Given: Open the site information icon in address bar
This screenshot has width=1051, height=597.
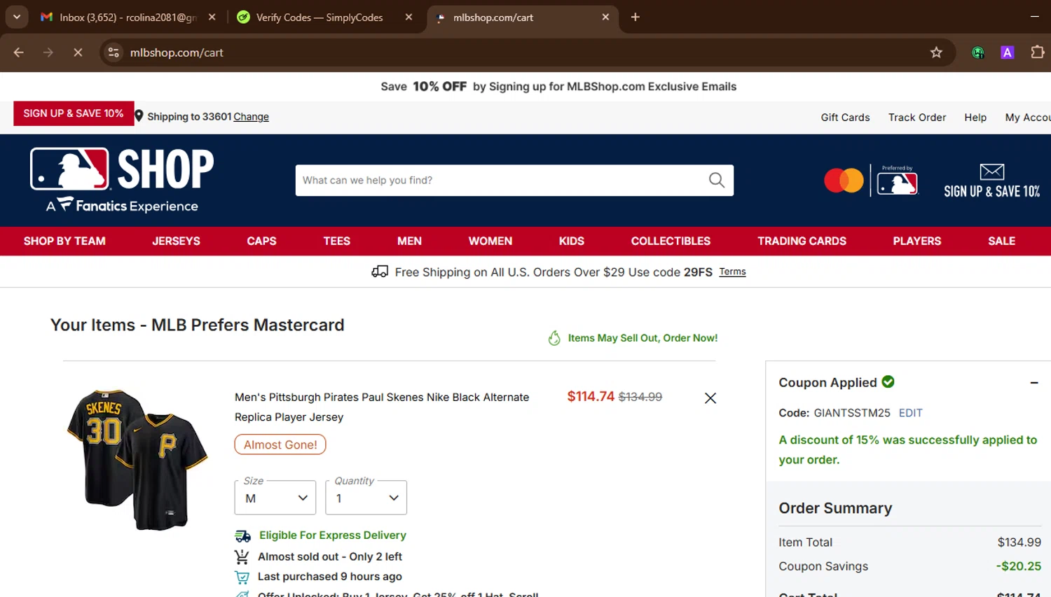Looking at the screenshot, I should [114, 52].
